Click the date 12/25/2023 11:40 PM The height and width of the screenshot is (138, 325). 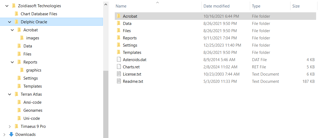coord(222,45)
